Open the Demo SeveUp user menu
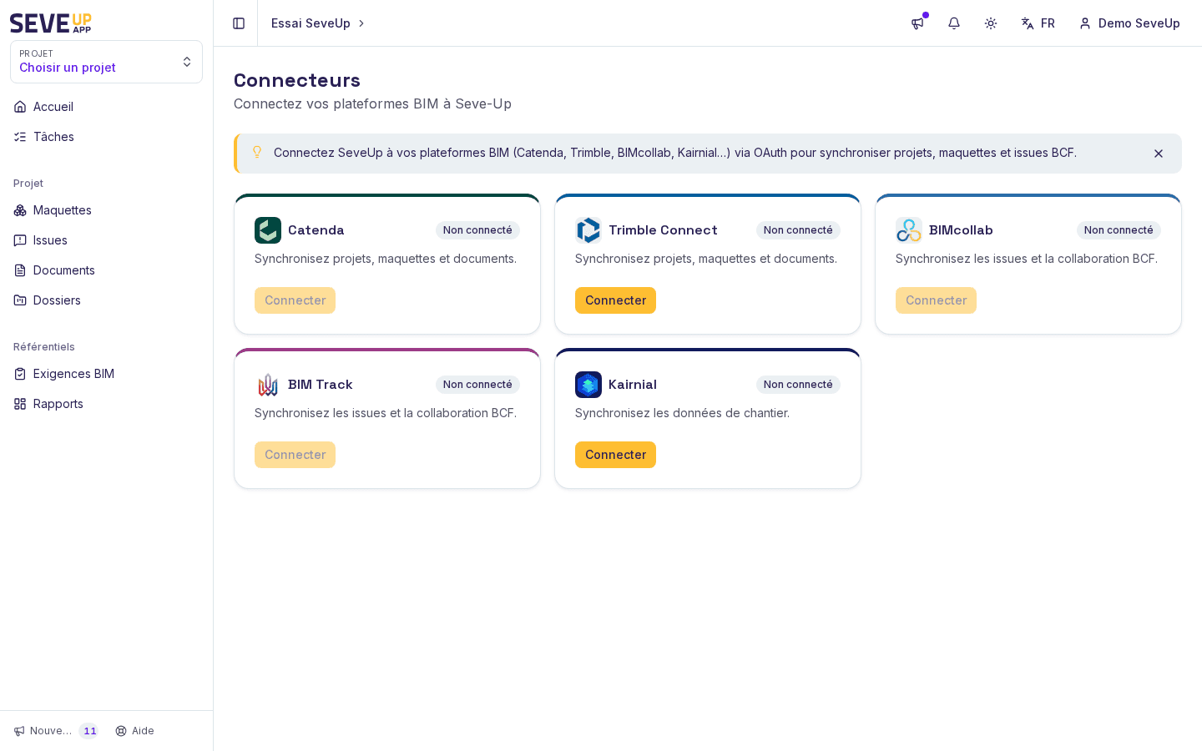The height and width of the screenshot is (751, 1202). (1130, 23)
